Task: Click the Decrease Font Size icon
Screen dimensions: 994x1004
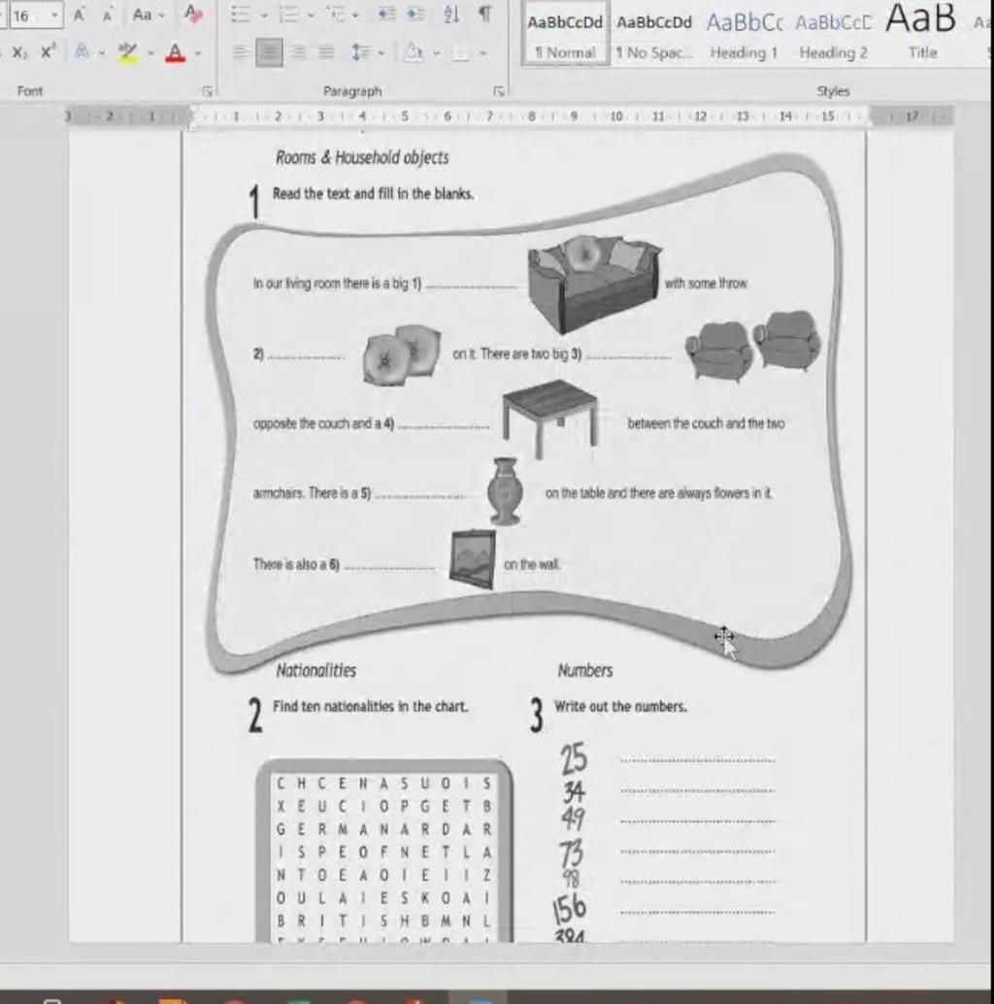Action: tap(107, 16)
